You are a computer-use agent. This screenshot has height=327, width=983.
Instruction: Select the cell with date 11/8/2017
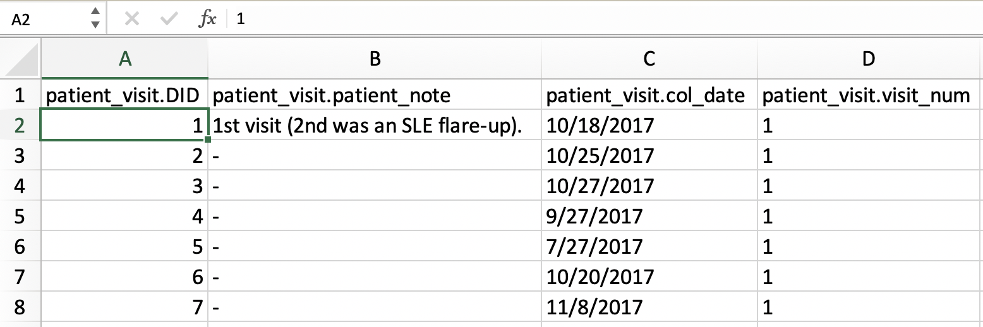click(649, 307)
